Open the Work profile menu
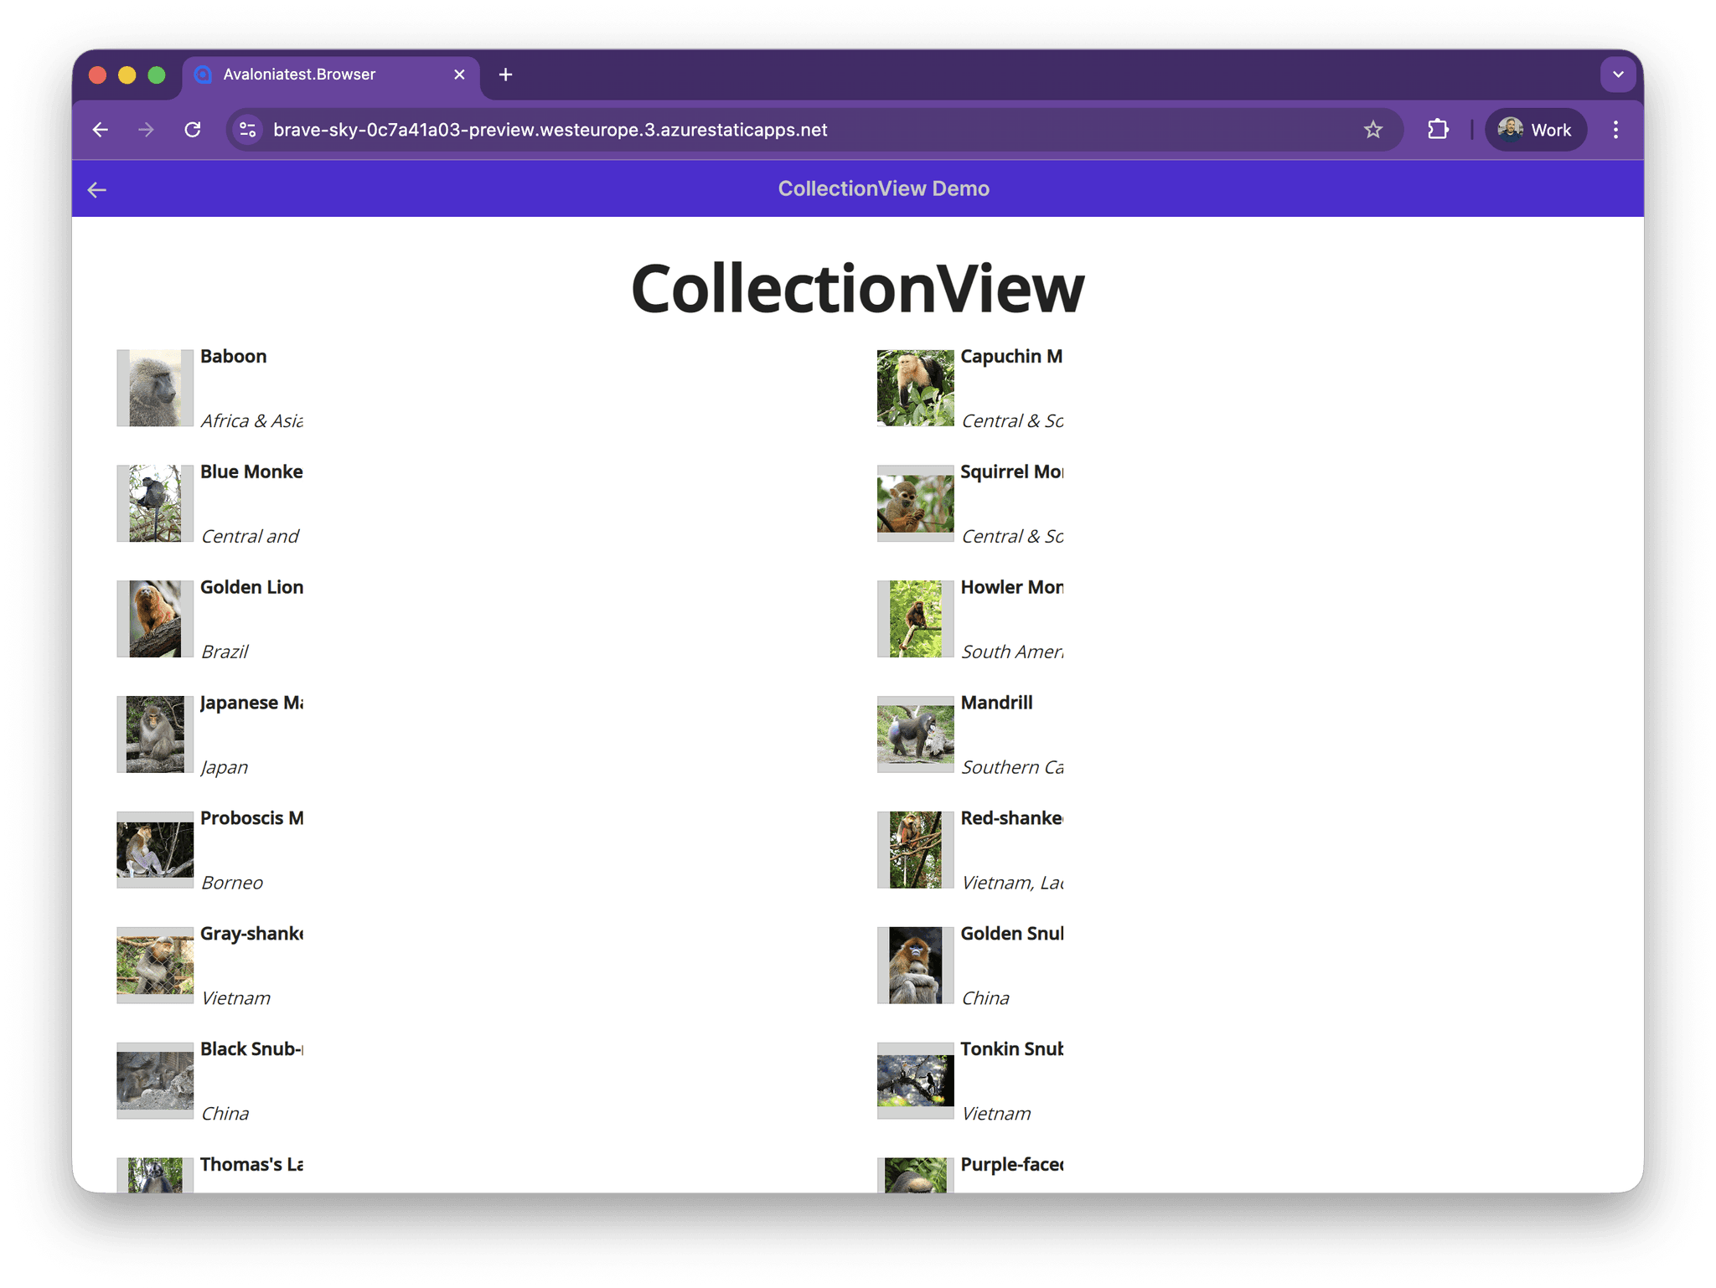The height and width of the screenshot is (1288, 1716). 1535,130
